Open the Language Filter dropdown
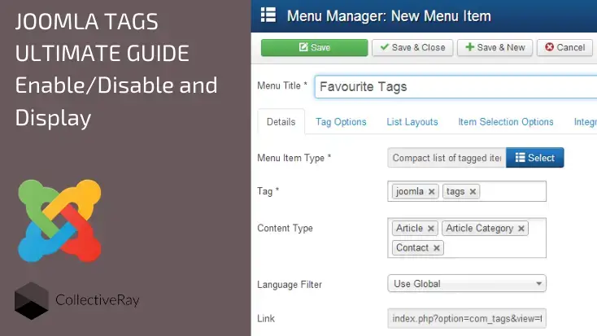The width and height of the screenshot is (597, 336). point(467,284)
